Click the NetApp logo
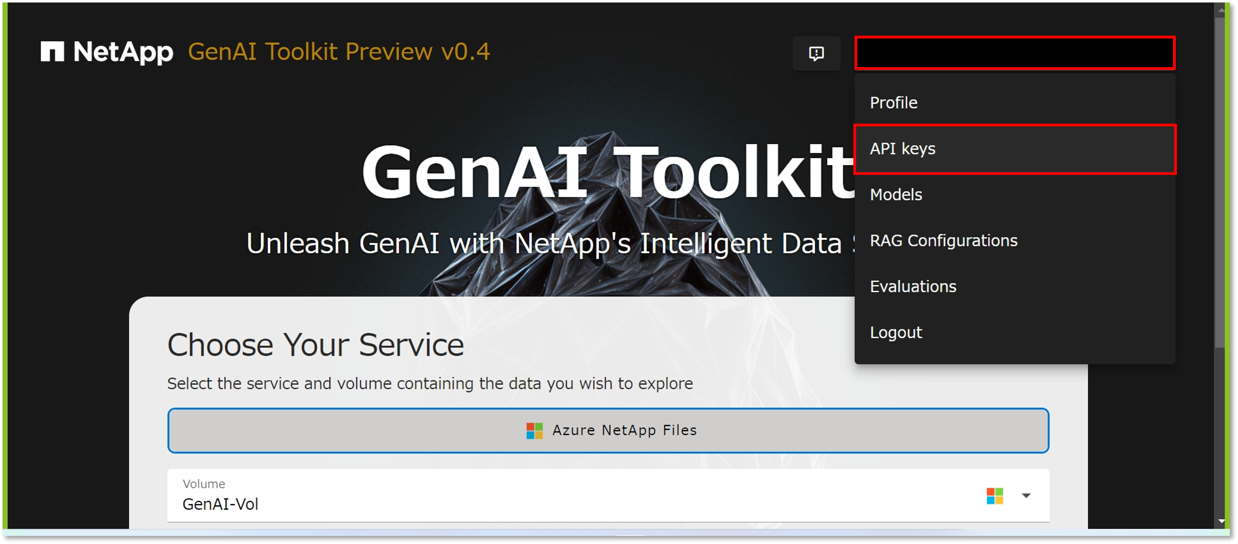 point(107,52)
